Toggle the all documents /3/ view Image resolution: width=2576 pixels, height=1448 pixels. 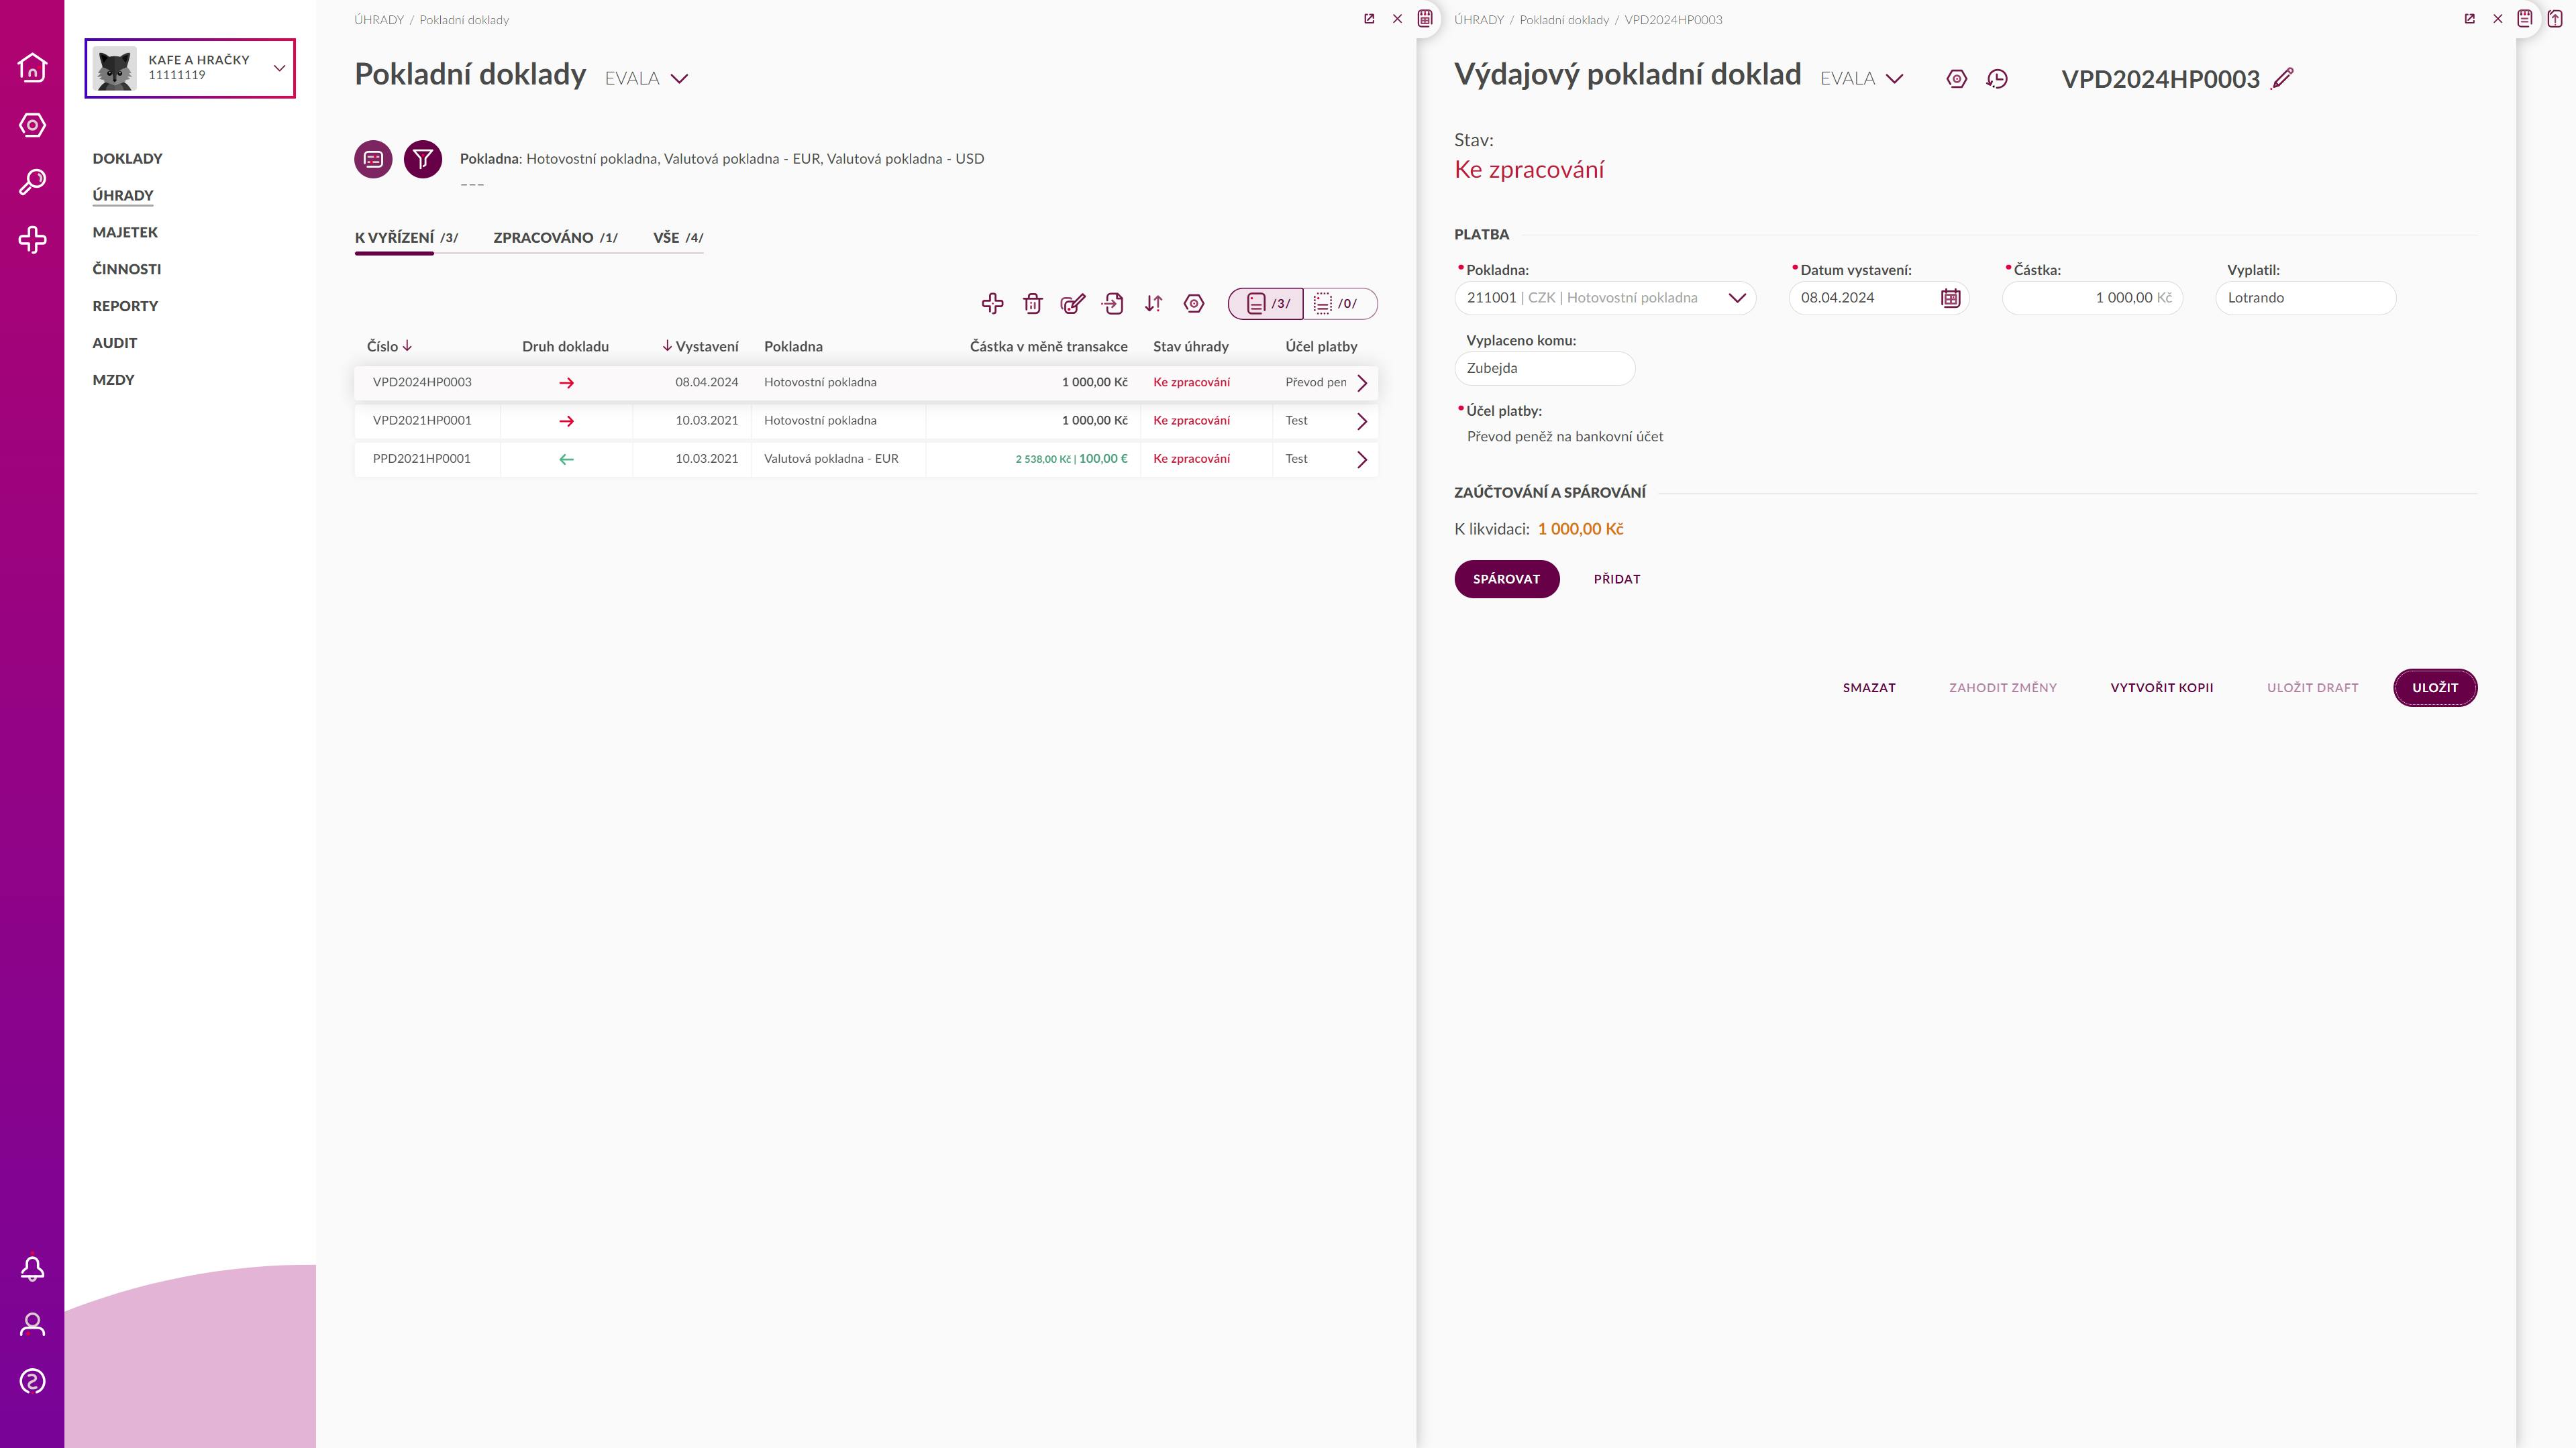1266,304
